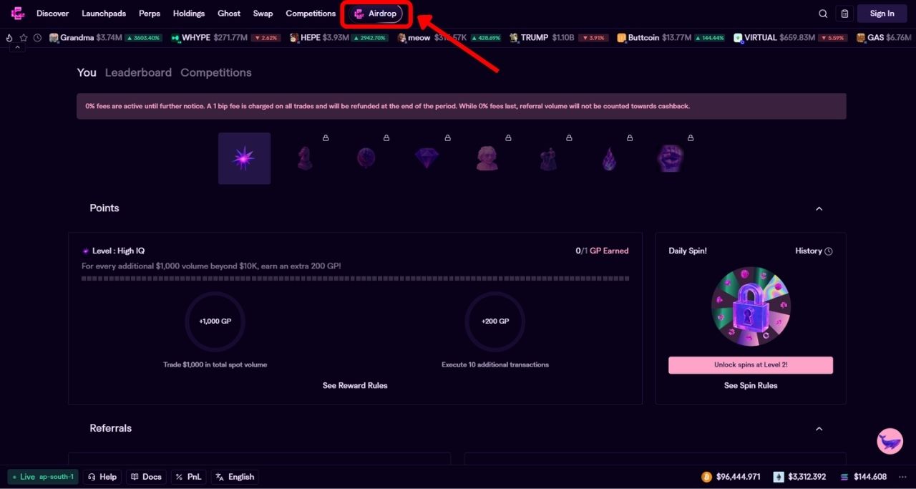
Task: Open Daily Spin History
Action: (814, 251)
